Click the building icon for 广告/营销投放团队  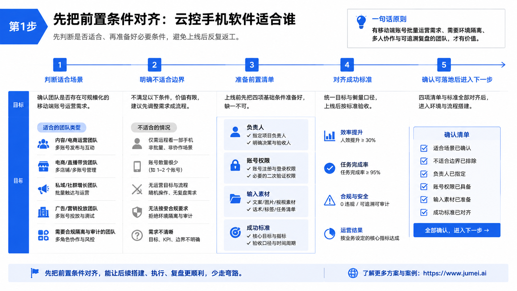tap(43, 212)
